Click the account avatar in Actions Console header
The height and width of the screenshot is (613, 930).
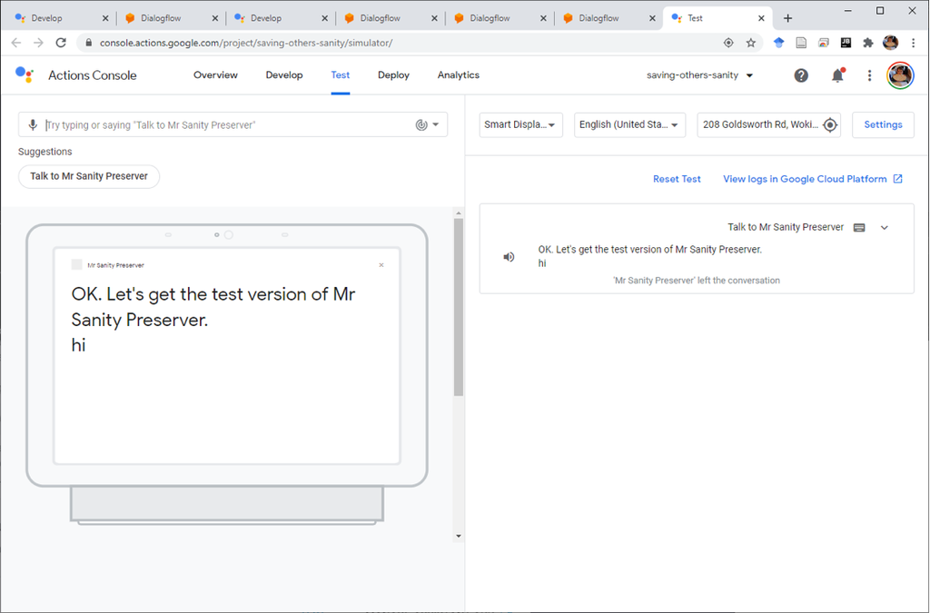pyautogui.click(x=900, y=75)
